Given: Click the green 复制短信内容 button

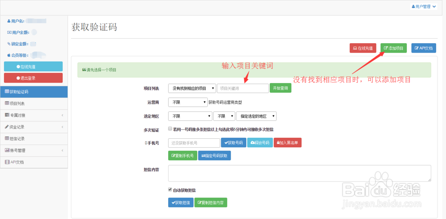Looking at the screenshot, I should click(211, 203).
